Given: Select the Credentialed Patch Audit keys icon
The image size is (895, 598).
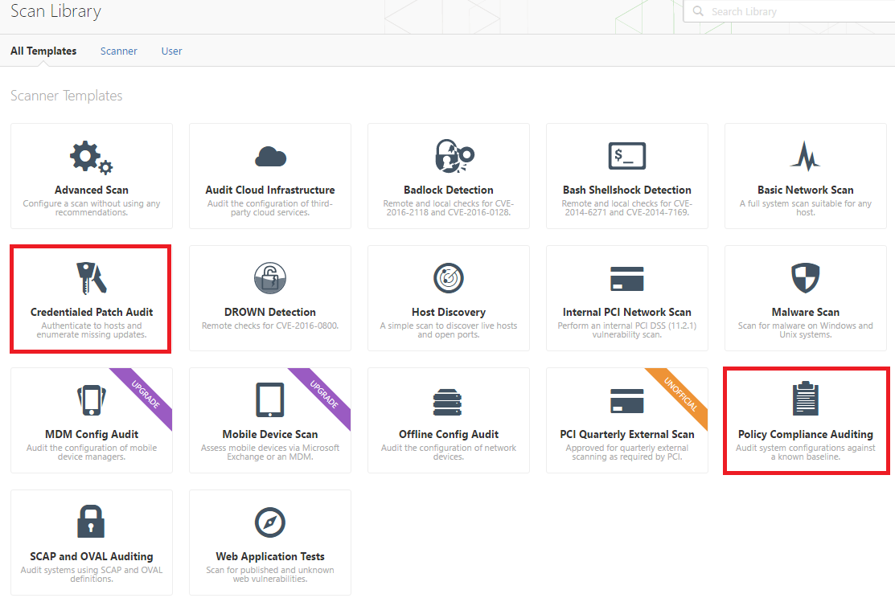Looking at the screenshot, I should click(x=91, y=278).
